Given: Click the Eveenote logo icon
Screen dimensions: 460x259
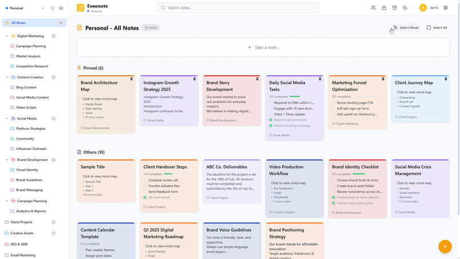Looking at the screenshot, I should (80, 7).
